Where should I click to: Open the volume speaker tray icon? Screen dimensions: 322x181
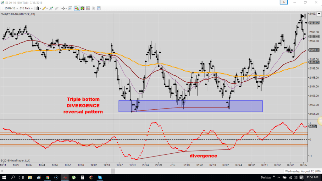point(296,177)
